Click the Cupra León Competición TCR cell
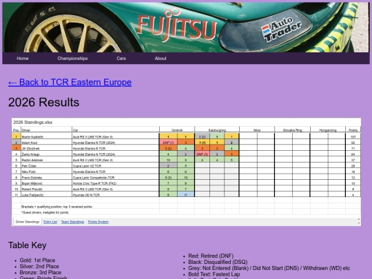372x279 pixels. pos(116,178)
